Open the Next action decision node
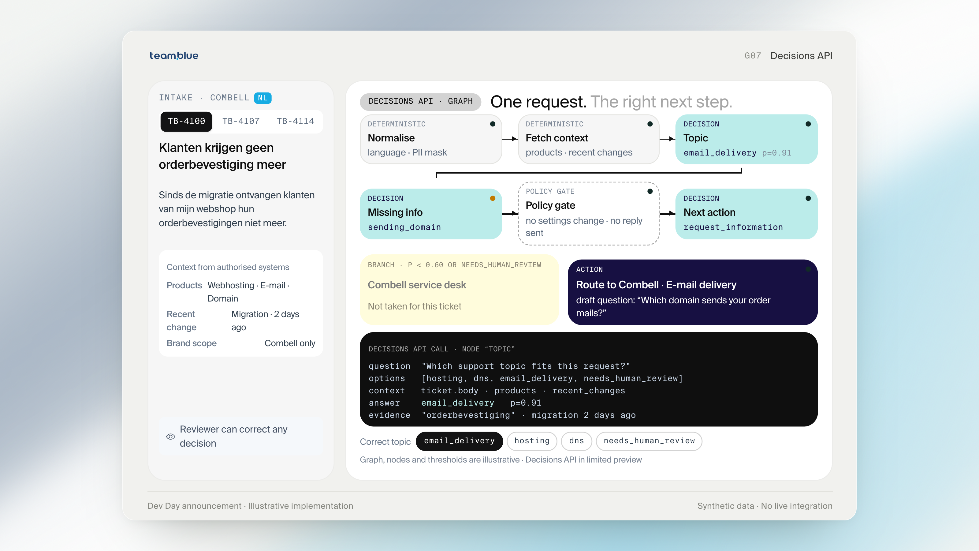979x551 pixels. coord(746,214)
